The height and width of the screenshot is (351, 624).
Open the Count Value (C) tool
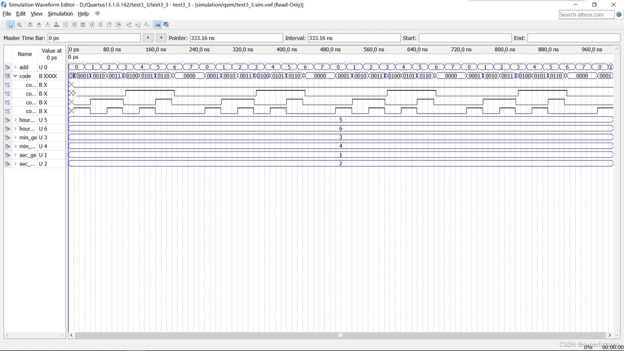92,24
